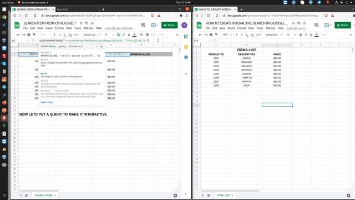Screen dimensions: 355x200
Task: Format as percent in left spreadsheet
Action: [x=59, y=34]
